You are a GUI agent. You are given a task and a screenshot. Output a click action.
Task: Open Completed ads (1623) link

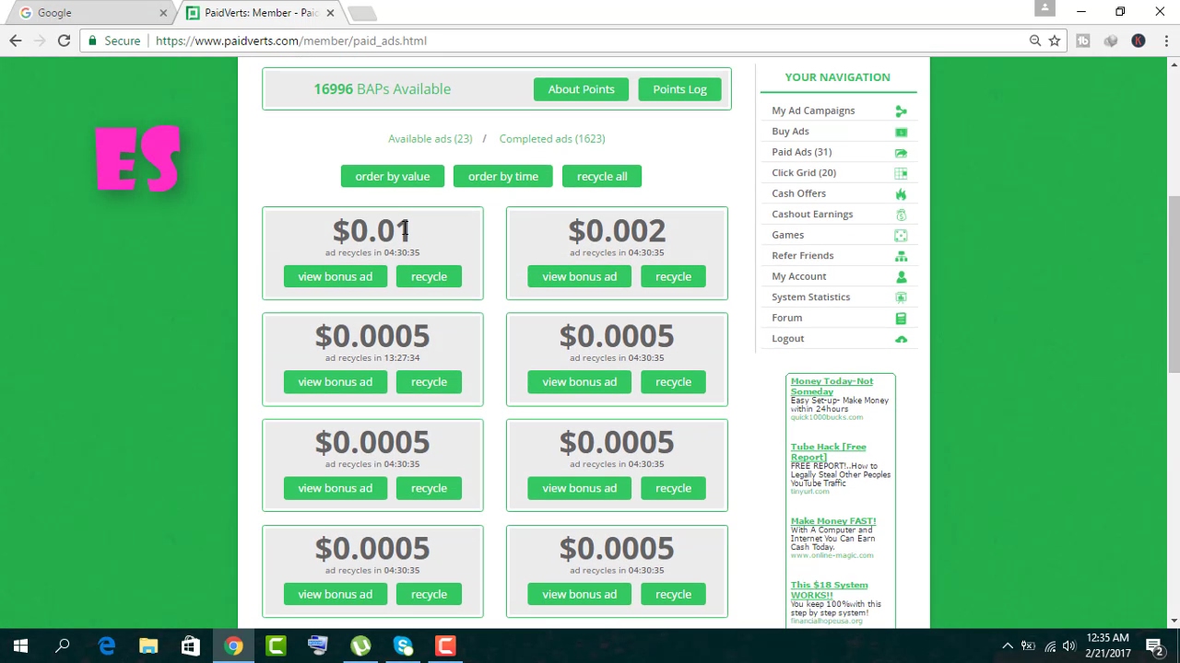(x=552, y=139)
